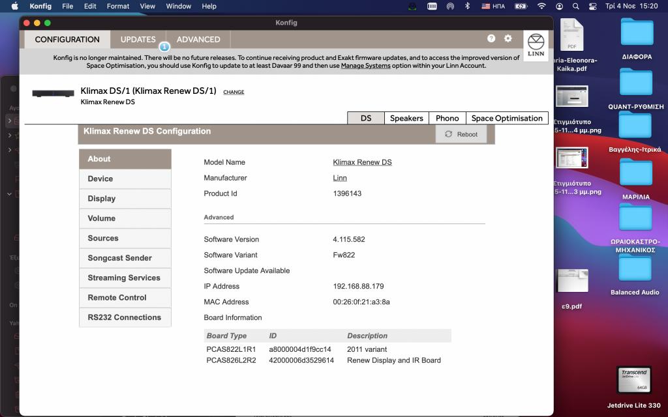
Task: Select the Speakers tab
Action: [406, 118]
